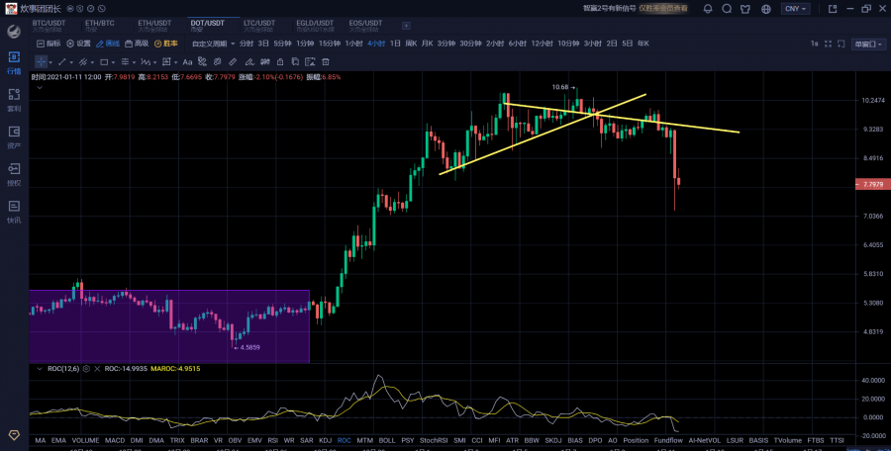Image resolution: width=891 pixels, height=451 pixels.
Task: Open the 单窗口 window layout dropdown
Action: (869, 44)
